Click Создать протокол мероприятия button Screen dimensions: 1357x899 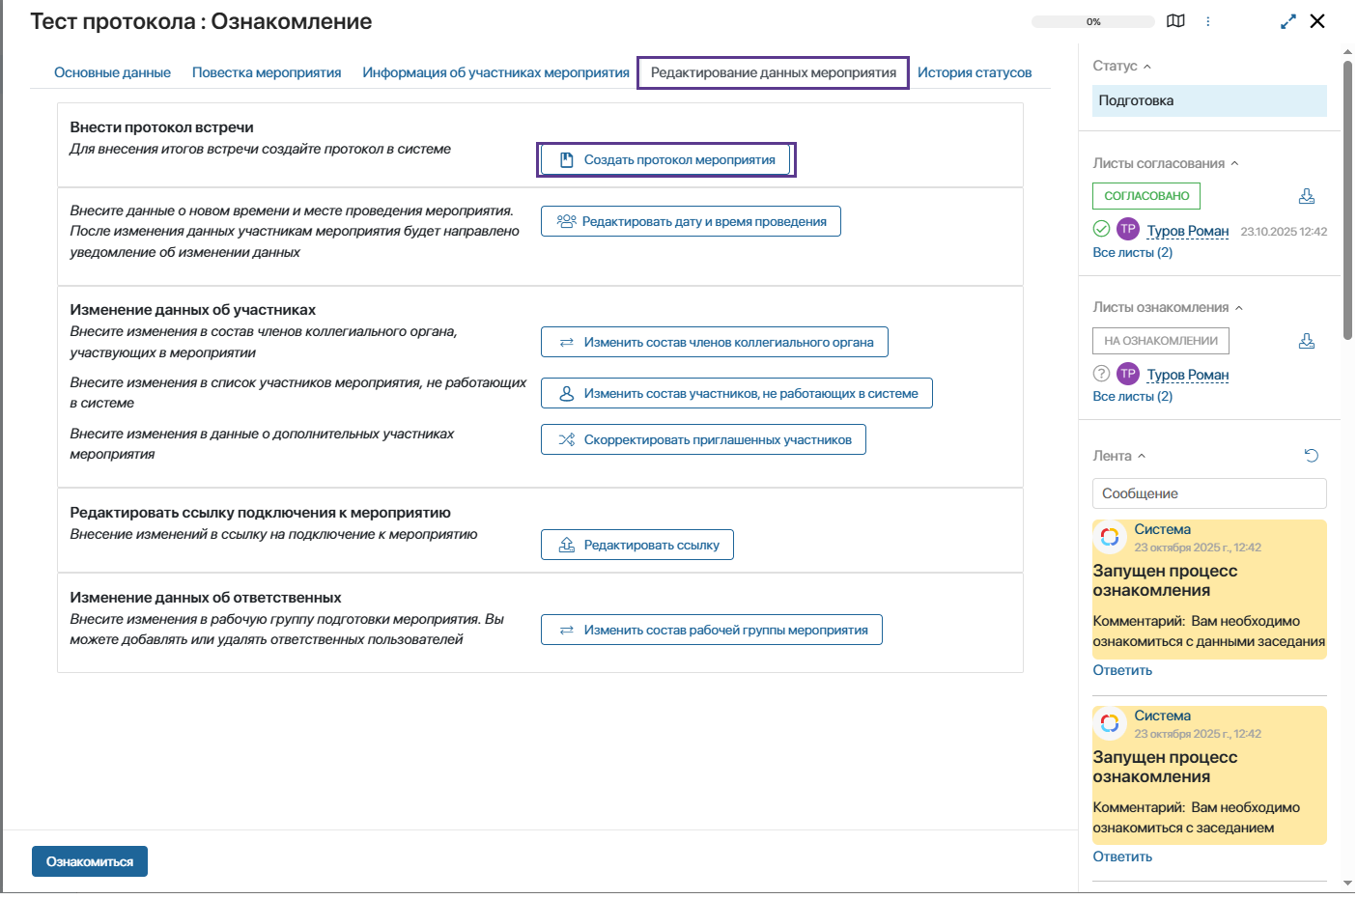coord(666,160)
